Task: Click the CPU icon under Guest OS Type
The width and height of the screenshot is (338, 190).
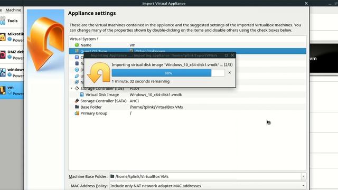Action: pyautogui.click(x=77, y=58)
